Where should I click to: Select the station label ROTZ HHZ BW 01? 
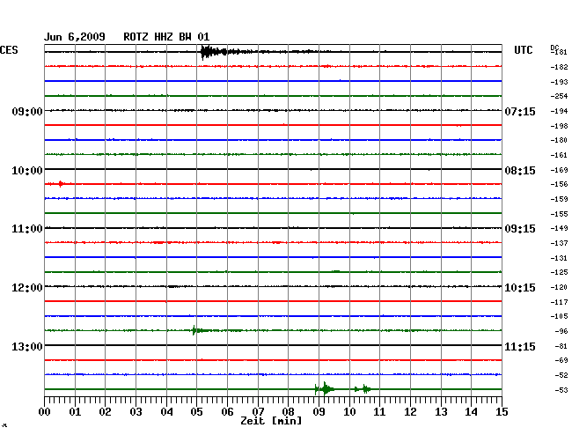pyautogui.click(x=166, y=37)
